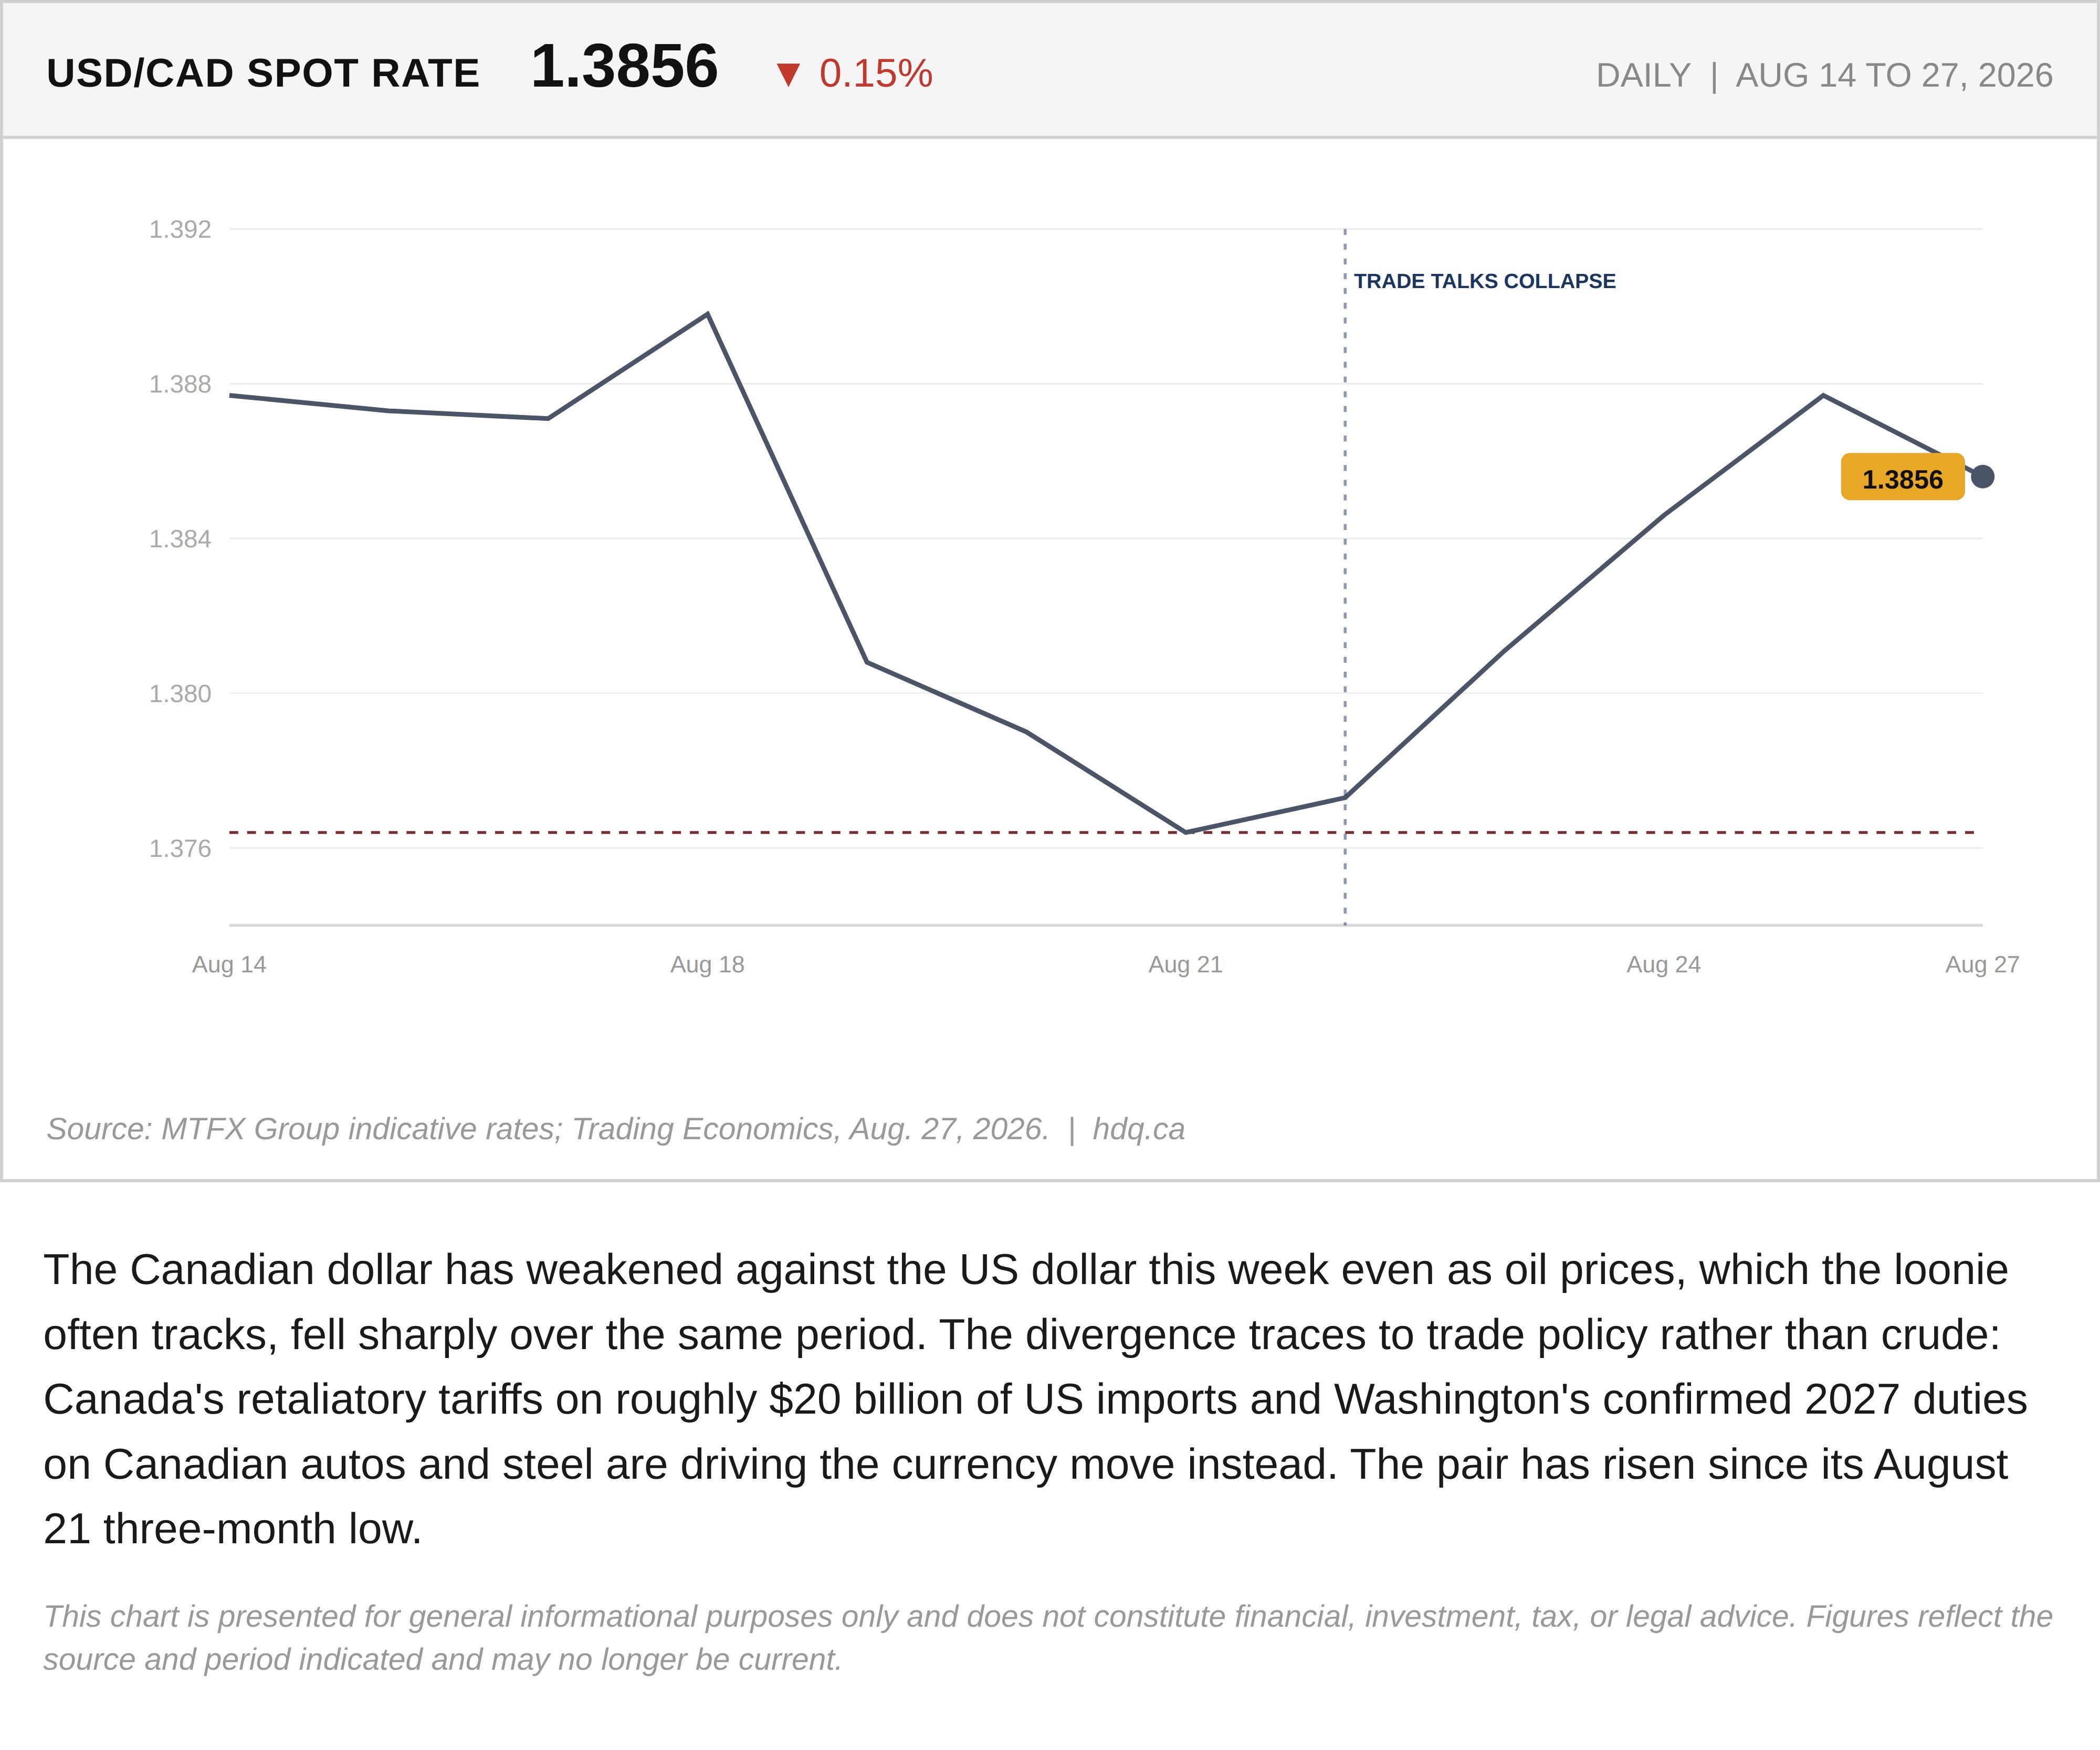The image size is (2100, 1750).
Task: Click the 1.392 y-axis tick label
Action: coord(180,230)
